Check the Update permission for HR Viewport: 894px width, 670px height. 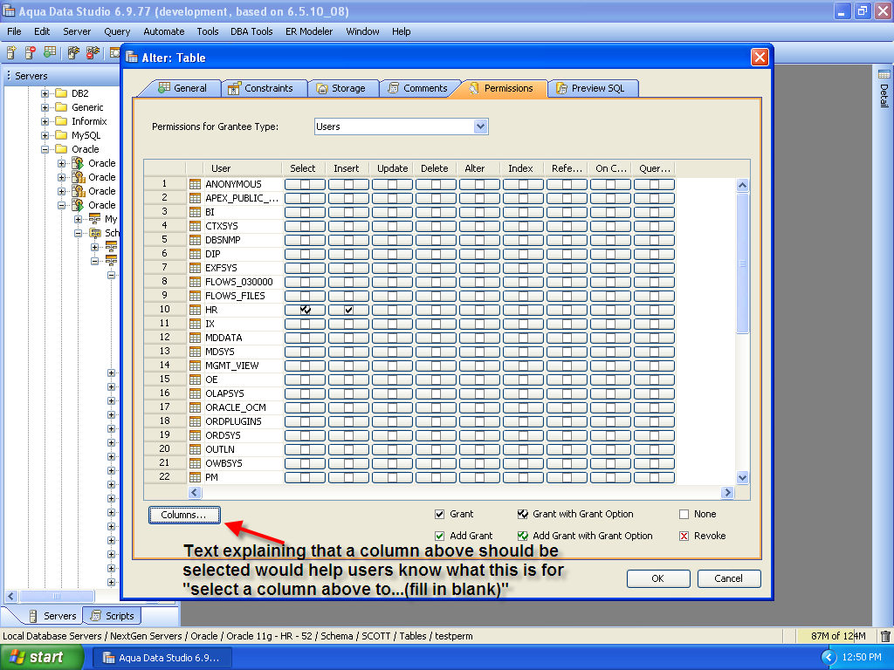(x=392, y=310)
